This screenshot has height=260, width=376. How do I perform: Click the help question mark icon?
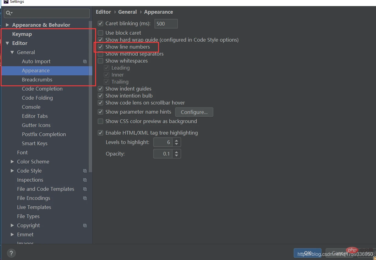pyautogui.click(x=11, y=253)
